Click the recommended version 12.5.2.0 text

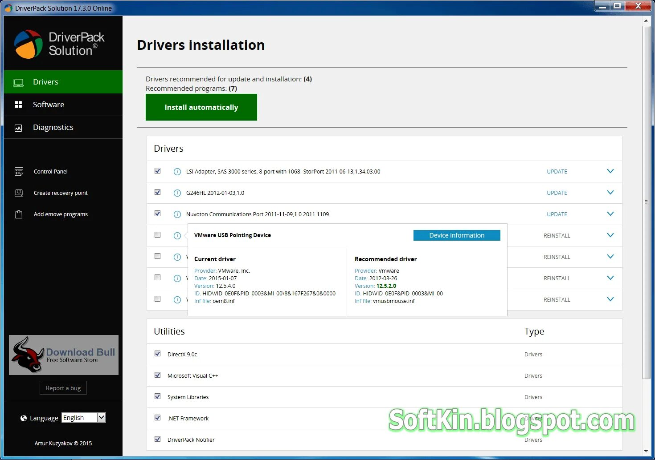tap(386, 286)
